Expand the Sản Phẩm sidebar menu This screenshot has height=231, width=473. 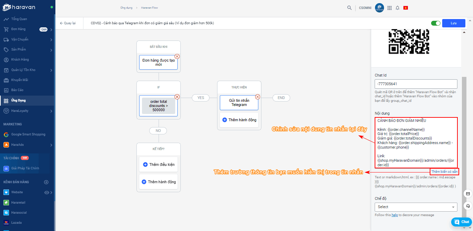[x=51, y=50]
